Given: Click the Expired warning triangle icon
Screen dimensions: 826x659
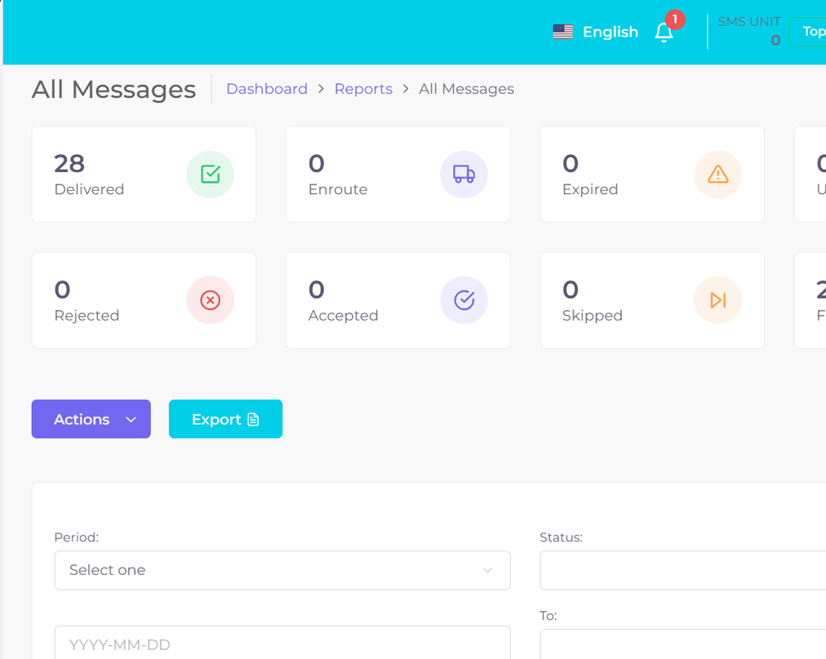Looking at the screenshot, I should 717,175.
